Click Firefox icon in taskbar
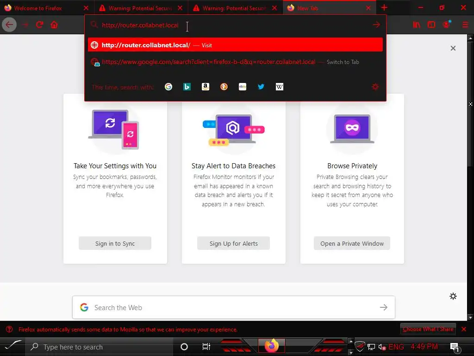474x356 pixels. (271, 346)
